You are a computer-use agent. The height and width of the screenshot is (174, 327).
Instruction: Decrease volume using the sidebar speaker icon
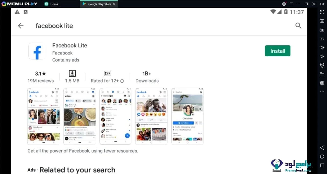click(322, 57)
